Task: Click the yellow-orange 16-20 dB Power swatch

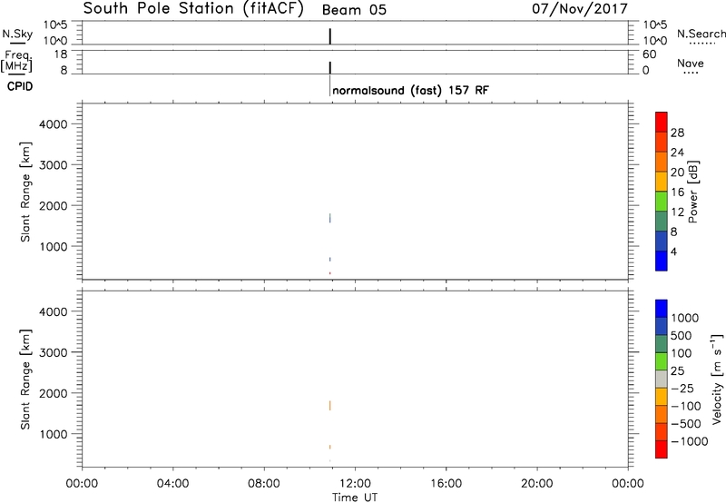Action: [x=662, y=181]
